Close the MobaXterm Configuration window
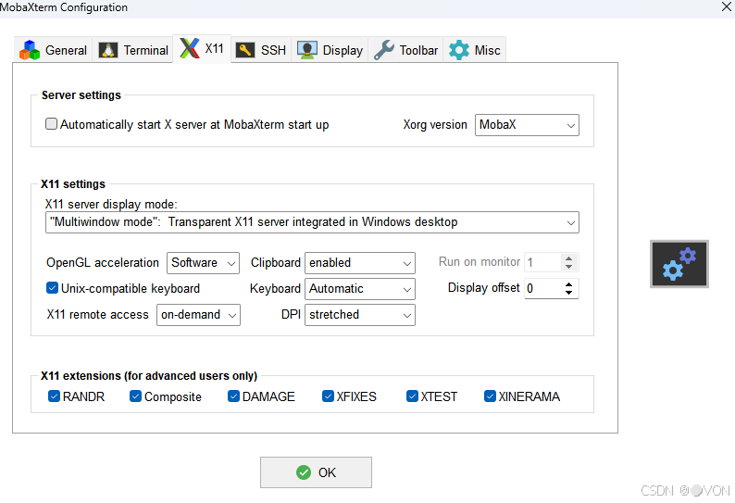The height and width of the screenshot is (503, 735). click(726, 6)
